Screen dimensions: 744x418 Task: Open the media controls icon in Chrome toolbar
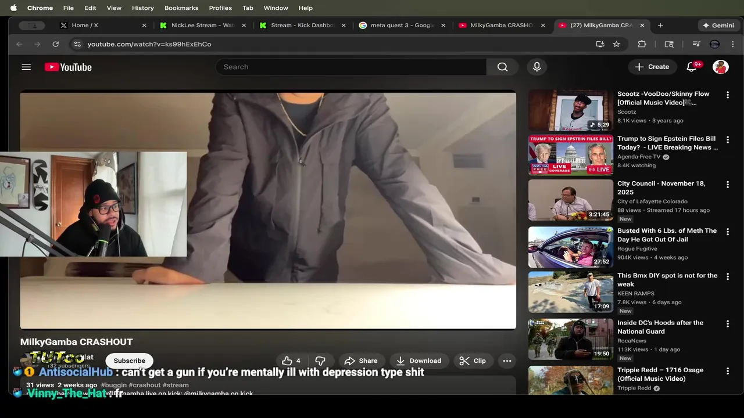(x=696, y=44)
